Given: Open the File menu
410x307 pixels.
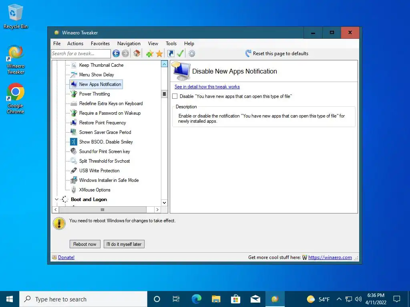Looking at the screenshot, I should point(57,44).
